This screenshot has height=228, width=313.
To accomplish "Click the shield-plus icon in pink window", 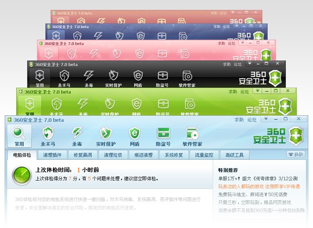I will tap(49, 54).
